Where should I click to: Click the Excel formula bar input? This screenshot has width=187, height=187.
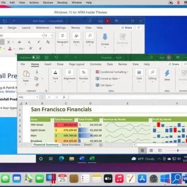128,97
